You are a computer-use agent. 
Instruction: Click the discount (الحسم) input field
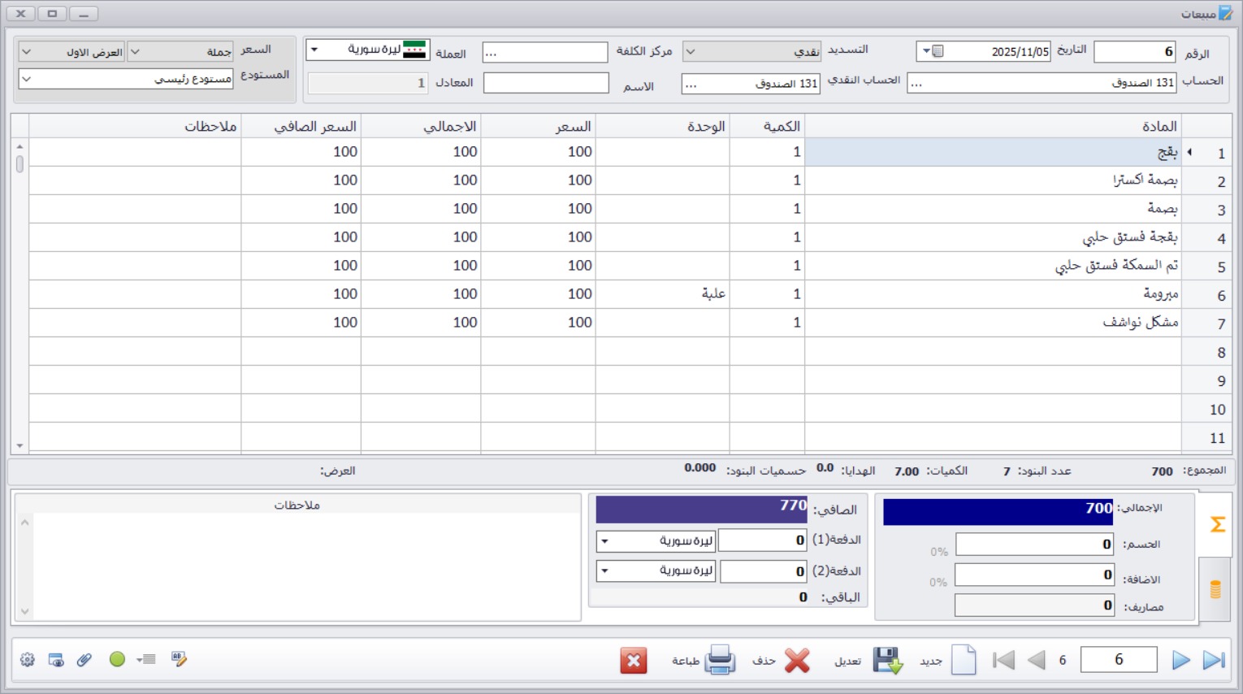coord(1033,544)
